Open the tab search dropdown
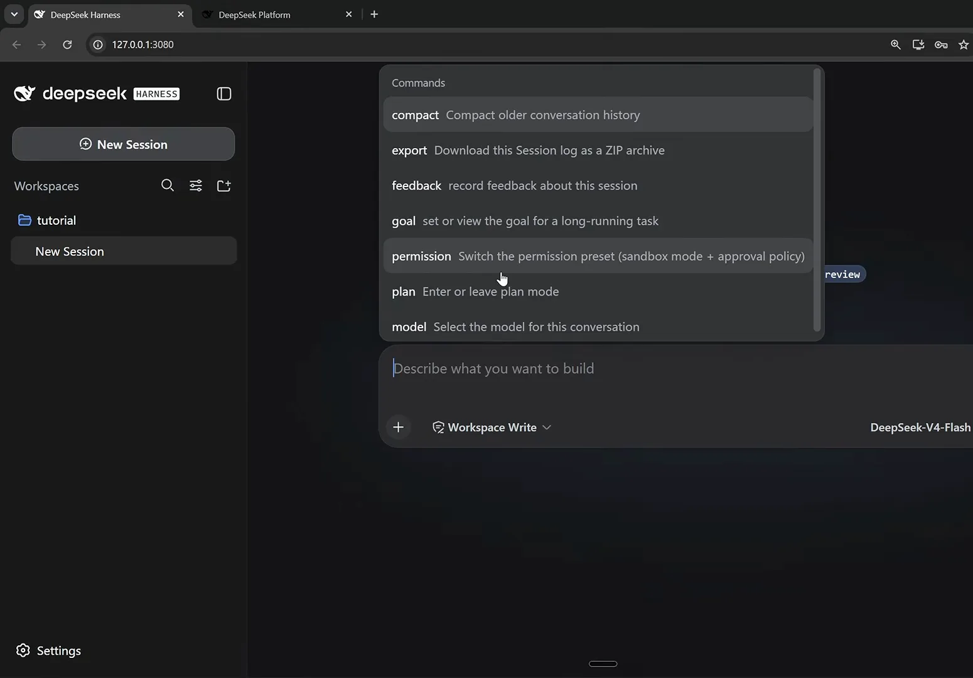The image size is (973, 678). point(14,14)
